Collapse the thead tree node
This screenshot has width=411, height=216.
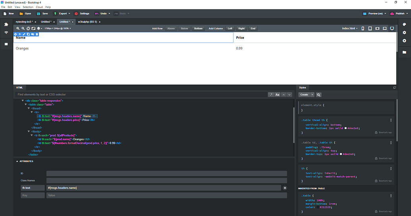[x=29, y=108]
